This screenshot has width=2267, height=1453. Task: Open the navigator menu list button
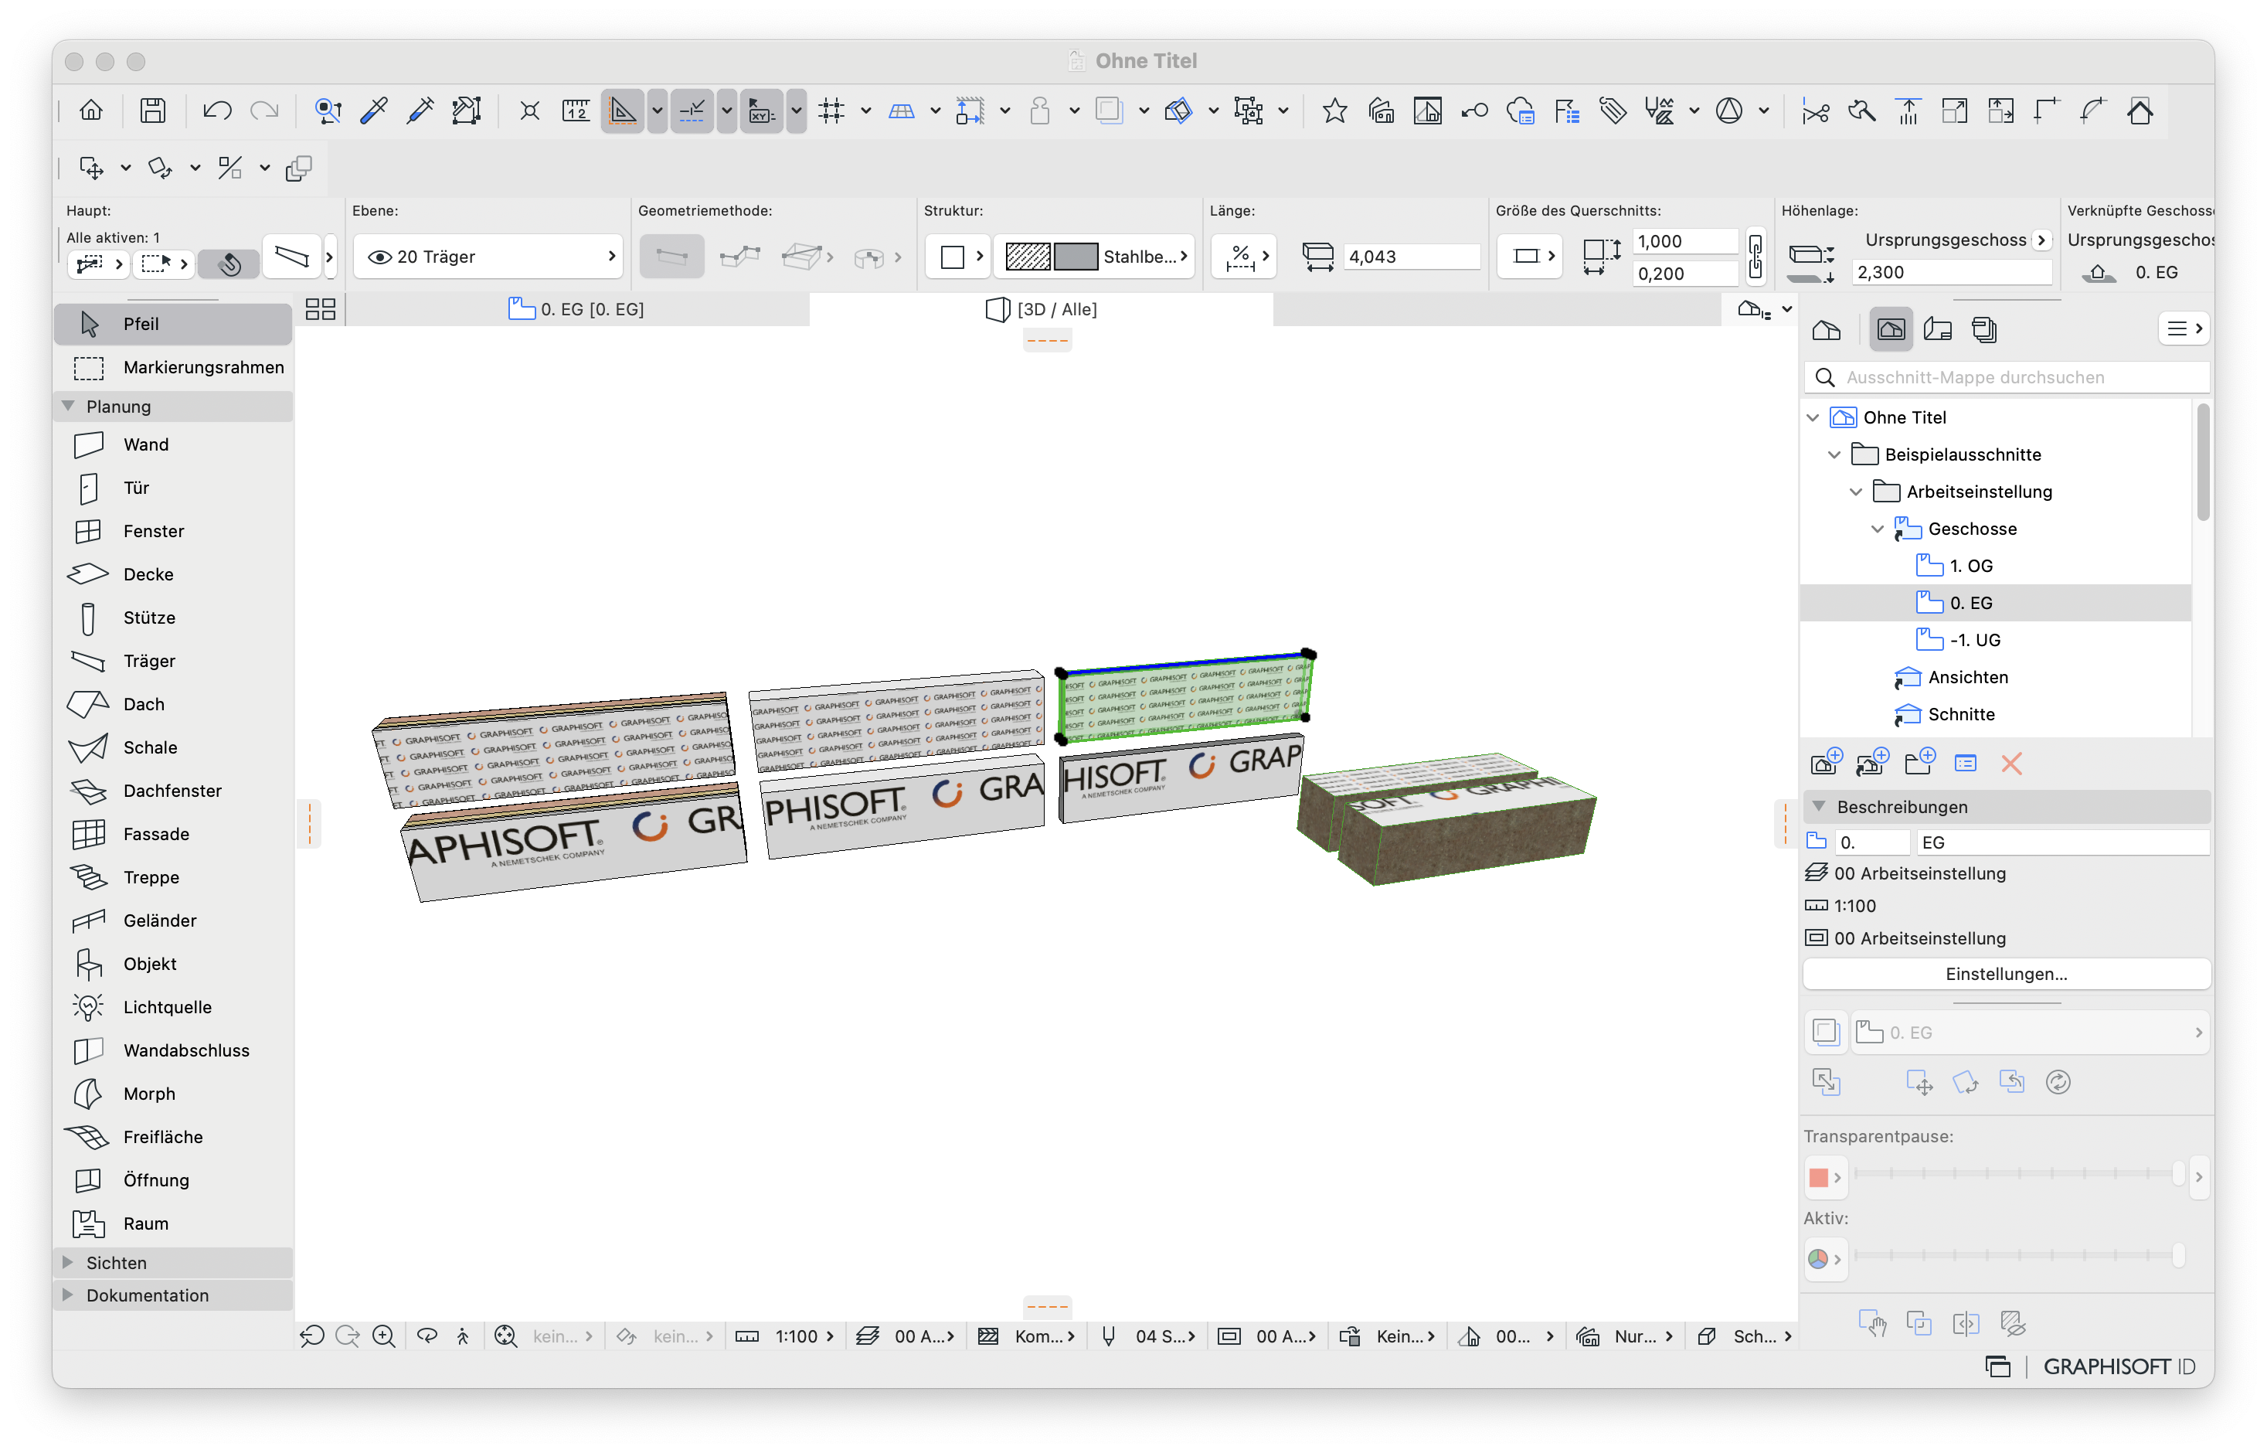[2183, 329]
